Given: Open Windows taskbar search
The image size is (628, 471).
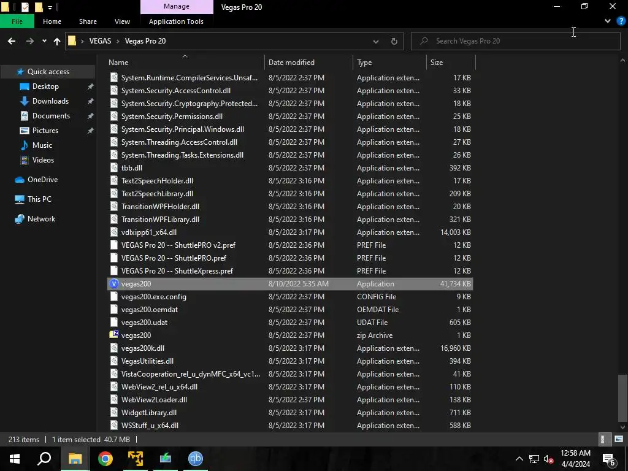Looking at the screenshot, I should pos(44,459).
